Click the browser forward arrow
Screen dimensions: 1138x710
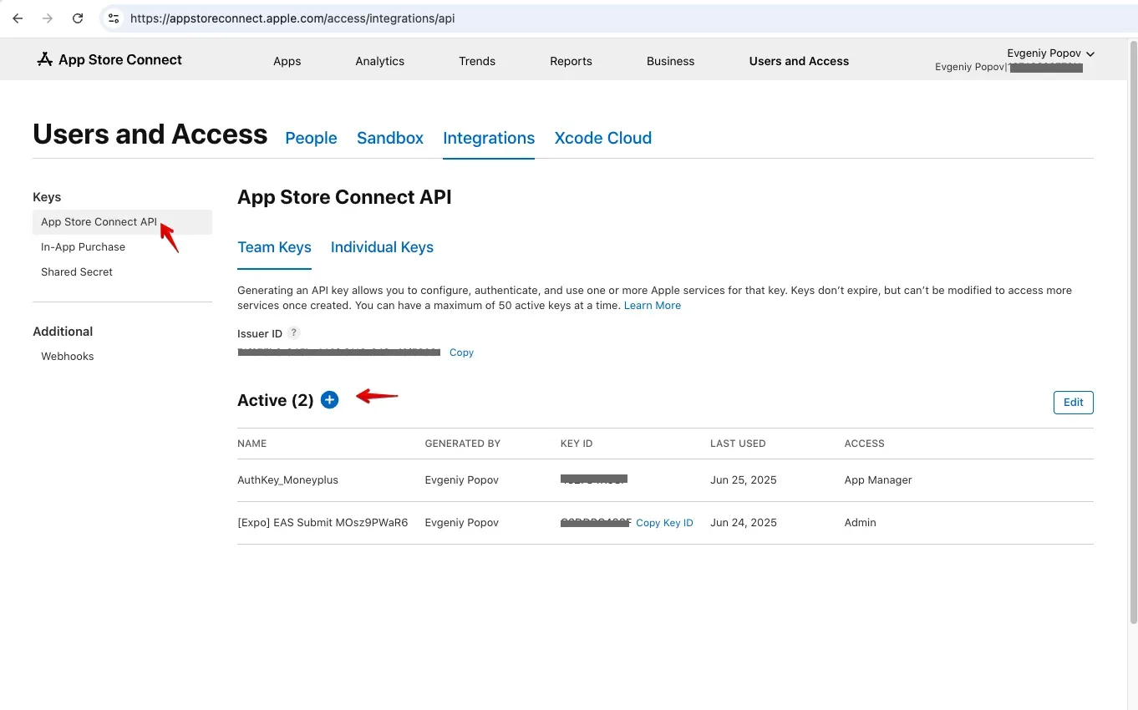[x=48, y=18]
